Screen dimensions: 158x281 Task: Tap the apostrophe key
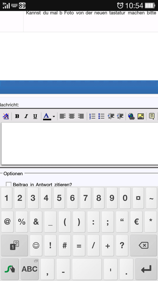111,269
